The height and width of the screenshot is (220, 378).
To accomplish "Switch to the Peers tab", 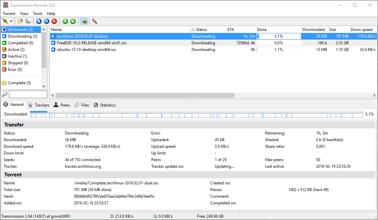I will 62,105.
